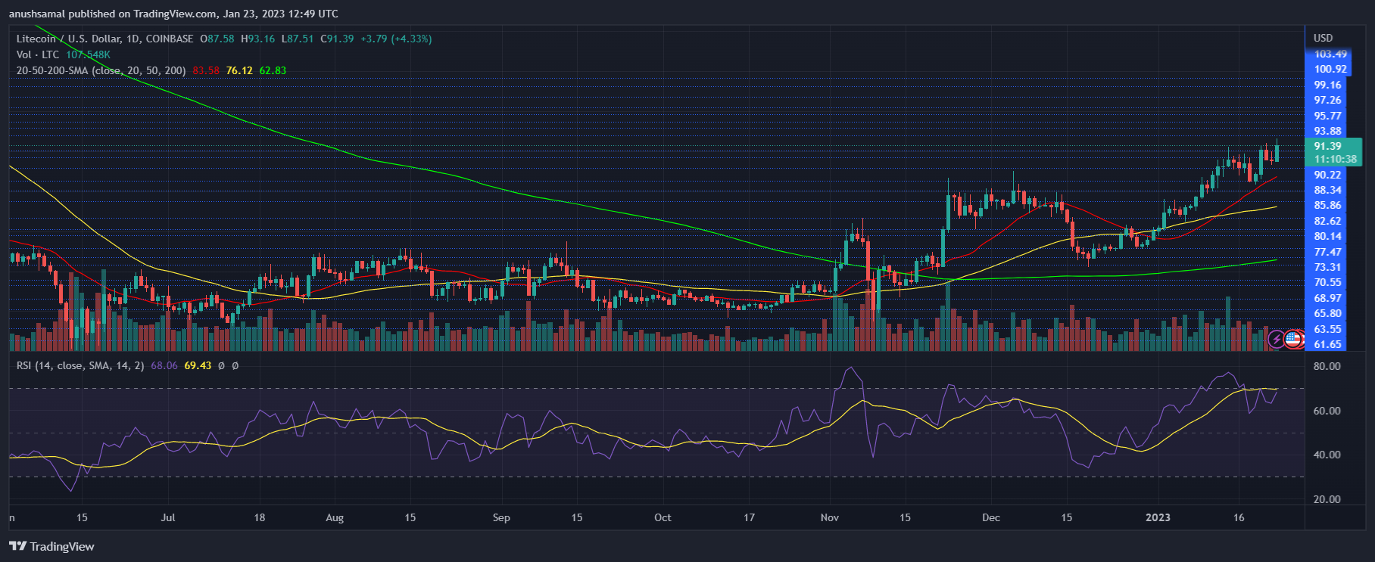The height and width of the screenshot is (562, 1375).
Task: Click the Jul label on time axis
Action: pyautogui.click(x=168, y=517)
